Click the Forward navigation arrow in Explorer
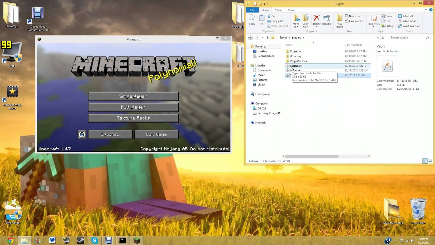Viewport: 435px width, 245px height. pyautogui.click(x=257, y=38)
